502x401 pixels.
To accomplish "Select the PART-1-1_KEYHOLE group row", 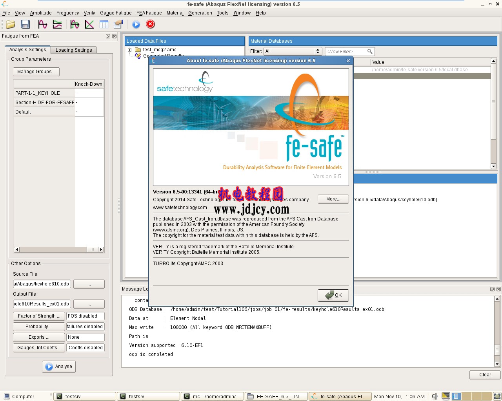I will pos(44,93).
